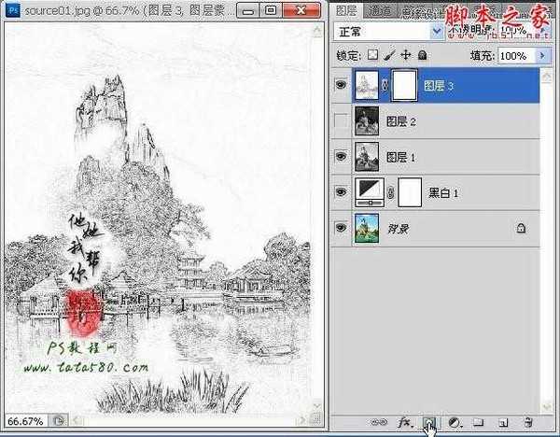Viewport: 560px width, 437px height.
Task: Hide the 黑白 1 adjustment layer
Action: pyautogui.click(x=341, y=192)
